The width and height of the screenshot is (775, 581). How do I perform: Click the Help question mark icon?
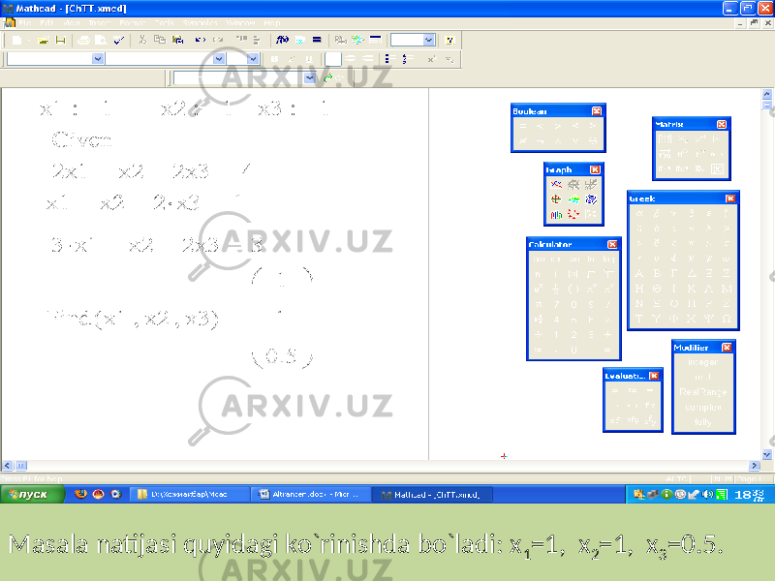[x=449, y=40]
